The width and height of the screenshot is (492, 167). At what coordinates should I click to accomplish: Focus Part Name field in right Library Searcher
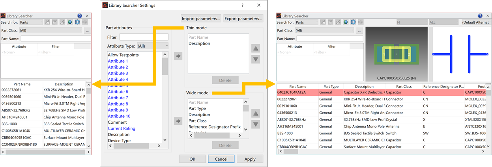coord(329,39)
